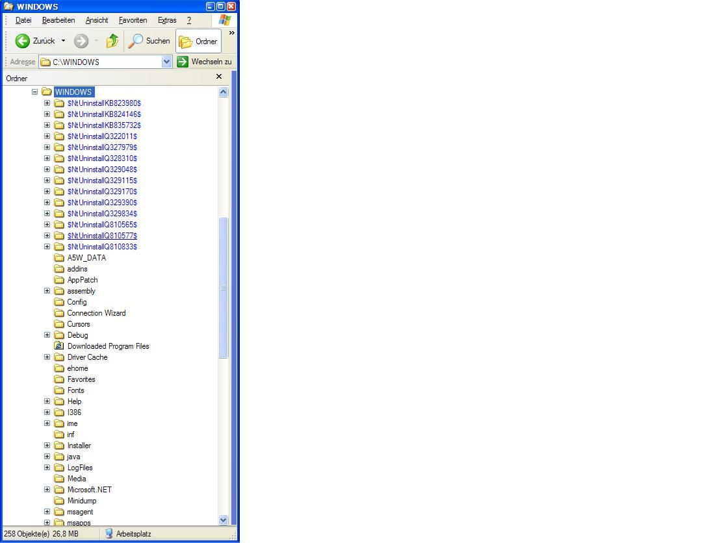720x543 pixels.
Task: Open the Bearbeiten menu
Action: [x=58, y=20]
